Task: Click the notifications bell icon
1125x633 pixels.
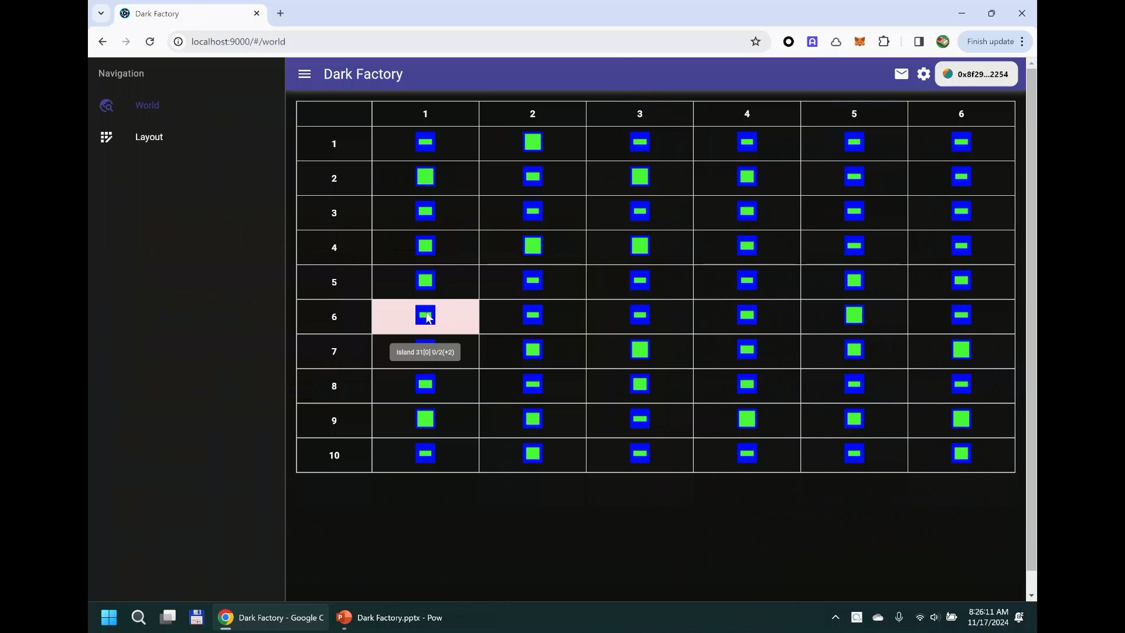Action: click(902, 73)
